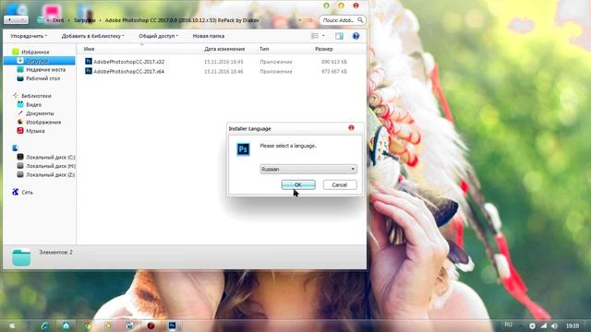Sort by Тип column header
Image resolution: width=591 pixels, height=332 pixels.
(264, 49)
